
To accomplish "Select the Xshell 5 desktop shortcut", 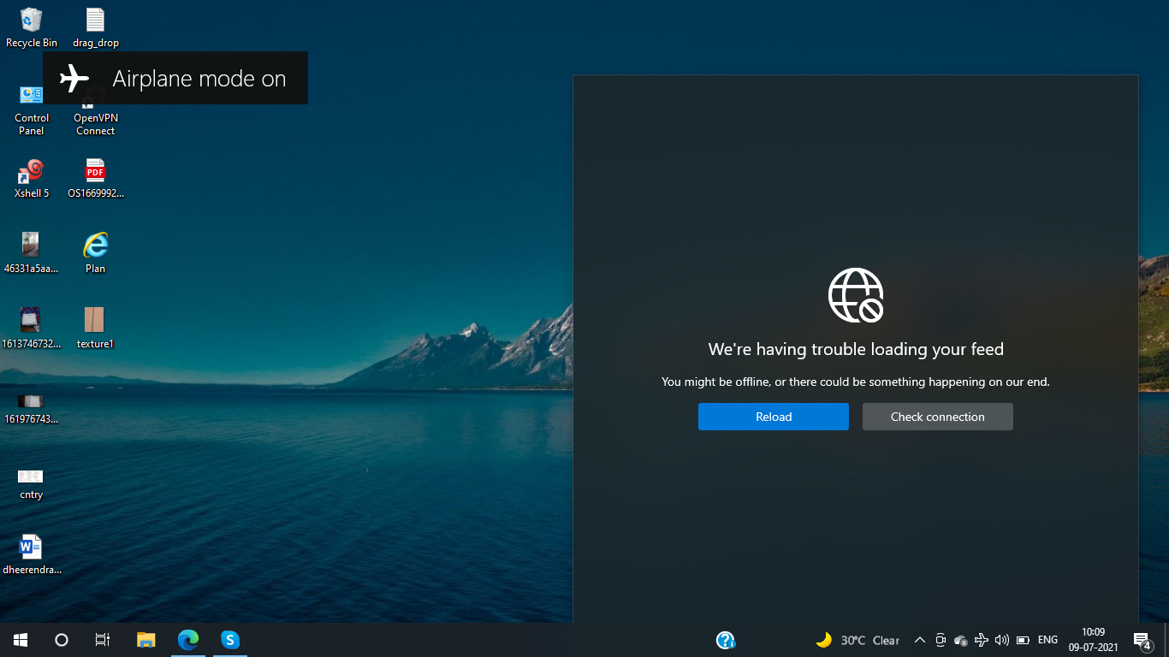I will 32,178.
